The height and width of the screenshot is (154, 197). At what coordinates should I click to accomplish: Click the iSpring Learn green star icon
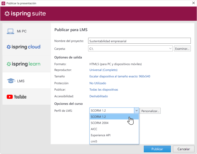coord(9,64)
